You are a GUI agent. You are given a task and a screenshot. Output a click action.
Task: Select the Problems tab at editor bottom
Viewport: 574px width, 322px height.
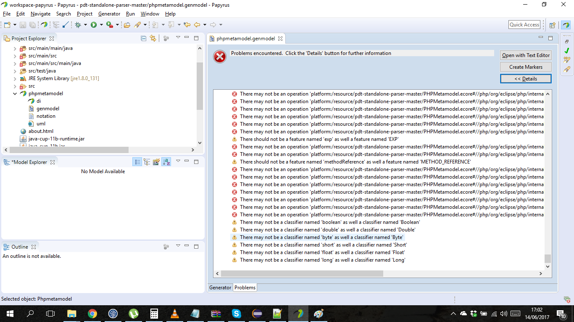click(245, 287)
